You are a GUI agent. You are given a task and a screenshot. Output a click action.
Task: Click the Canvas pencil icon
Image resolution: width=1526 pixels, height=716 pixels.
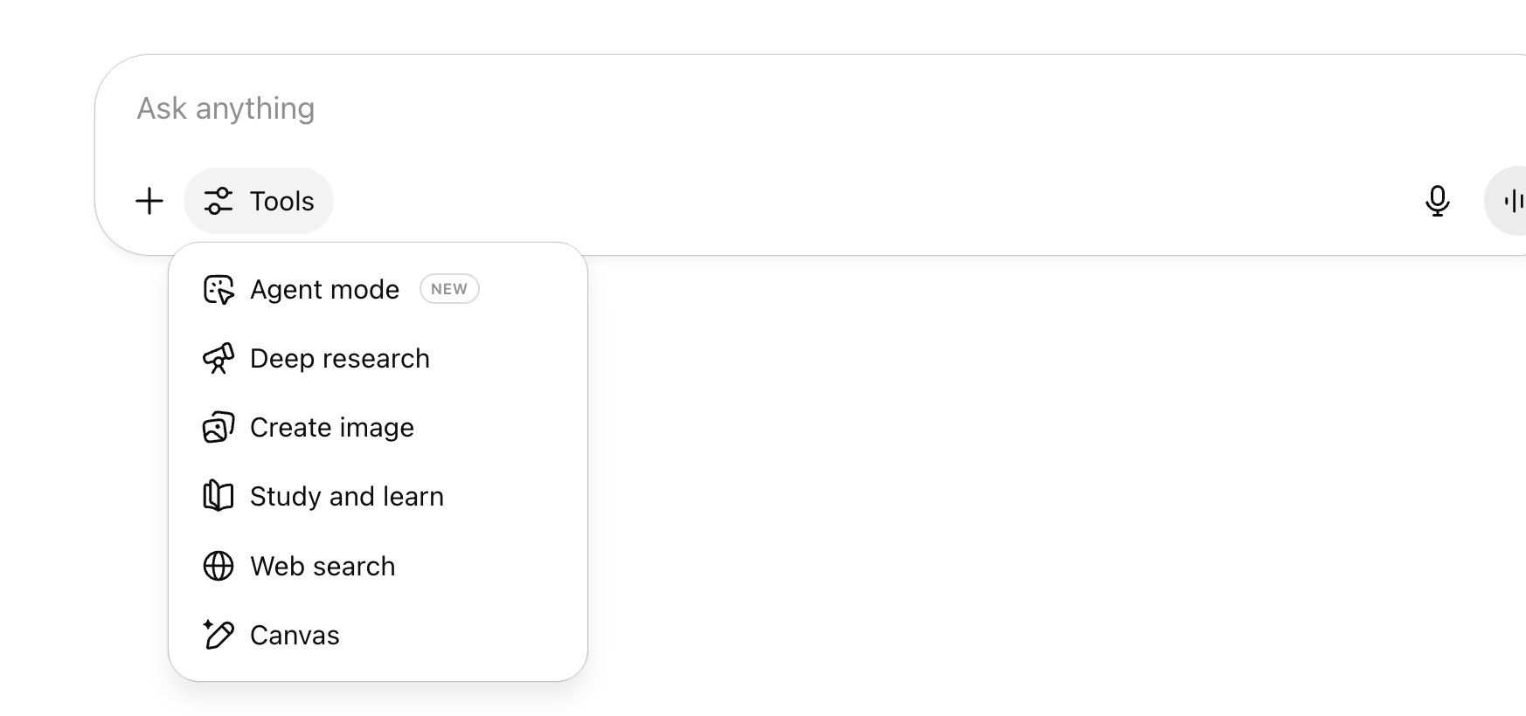218,635
